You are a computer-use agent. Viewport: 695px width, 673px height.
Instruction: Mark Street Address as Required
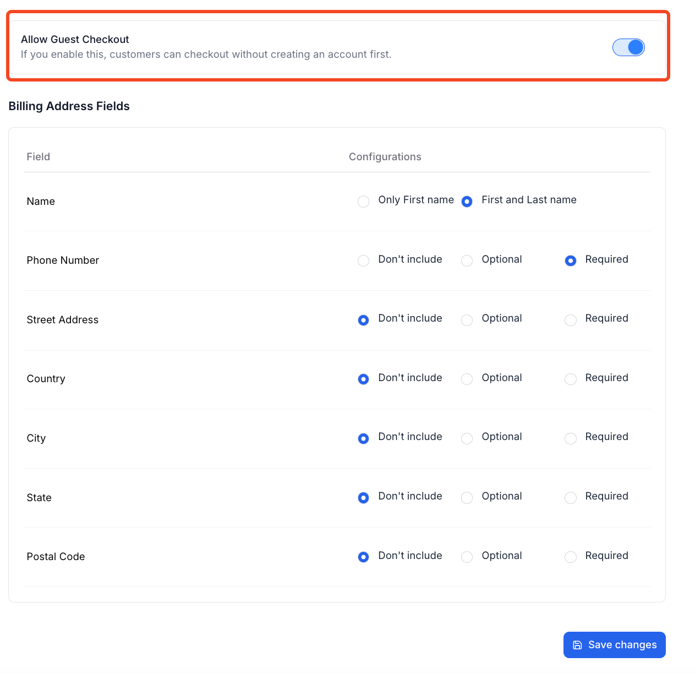coord(571,320)
